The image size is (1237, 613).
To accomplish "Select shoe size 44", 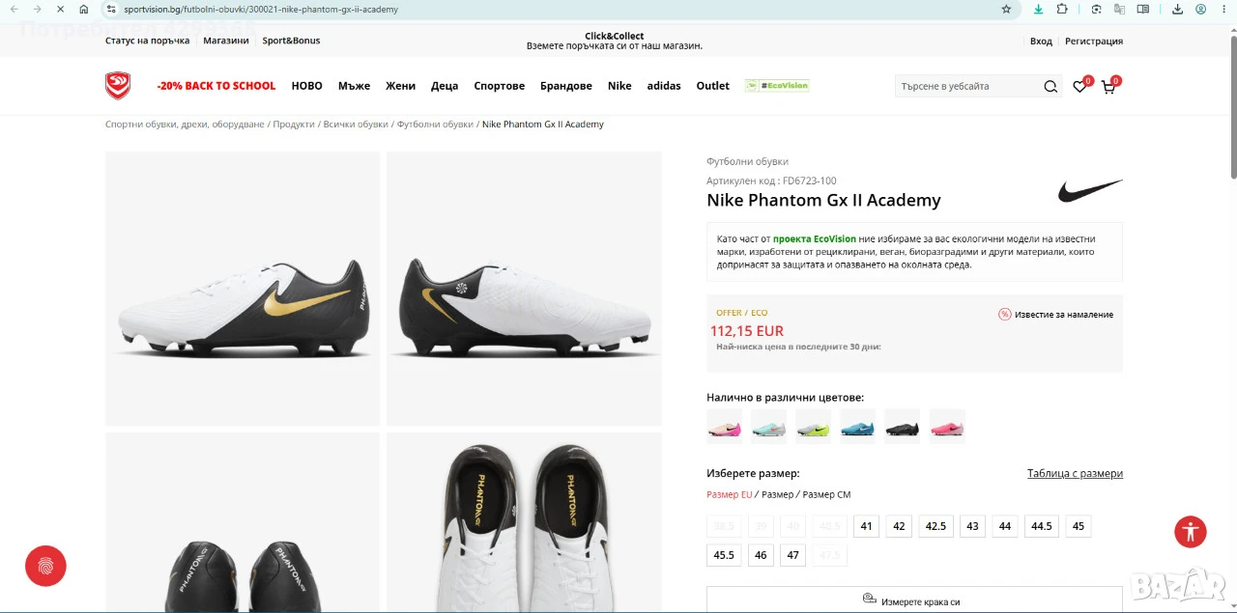I will coord(1005,526).
